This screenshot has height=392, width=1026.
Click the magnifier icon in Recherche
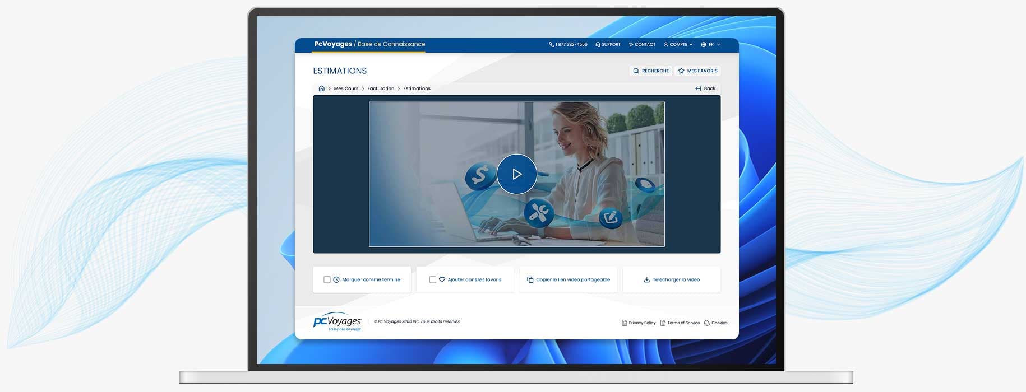click(x=636, y=71)
